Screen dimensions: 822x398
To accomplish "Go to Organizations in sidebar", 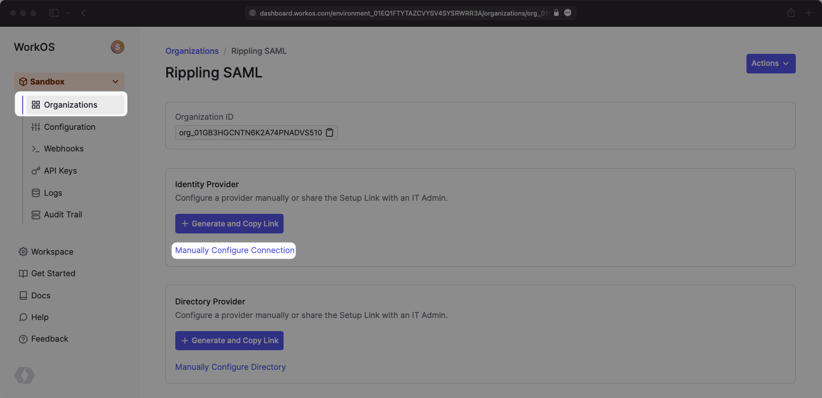I will pyautogui.click(x=71, y=105).
